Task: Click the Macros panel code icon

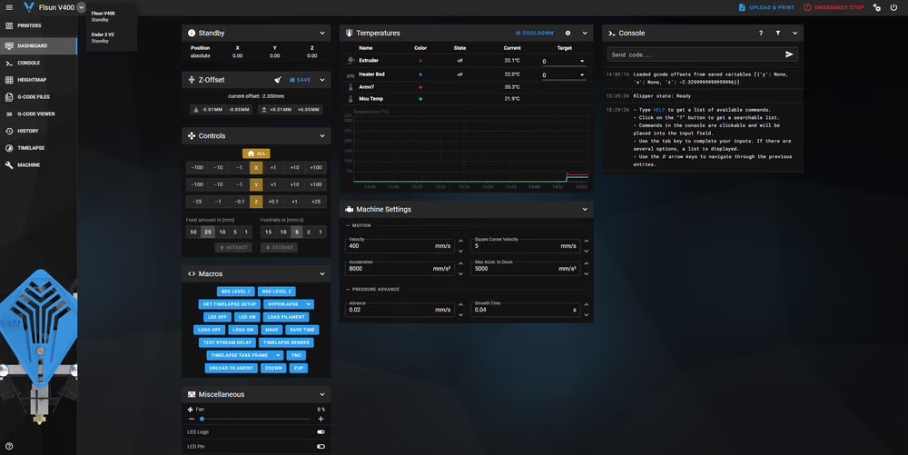Action: (x=191, y=273)
